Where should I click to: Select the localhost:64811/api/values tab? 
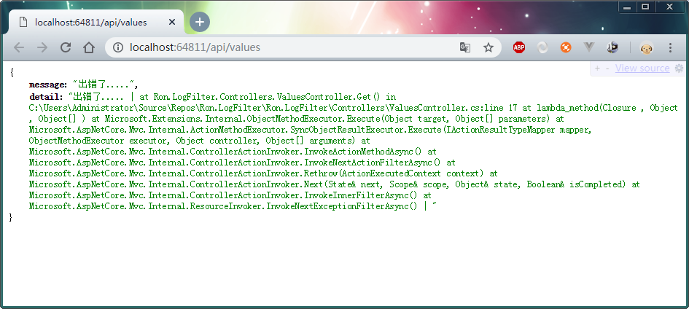pyautogui.click(x=96, y=22)
